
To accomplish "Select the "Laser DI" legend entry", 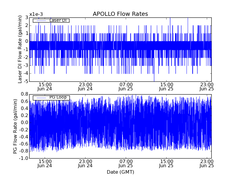I will click(x=51, y=20).
